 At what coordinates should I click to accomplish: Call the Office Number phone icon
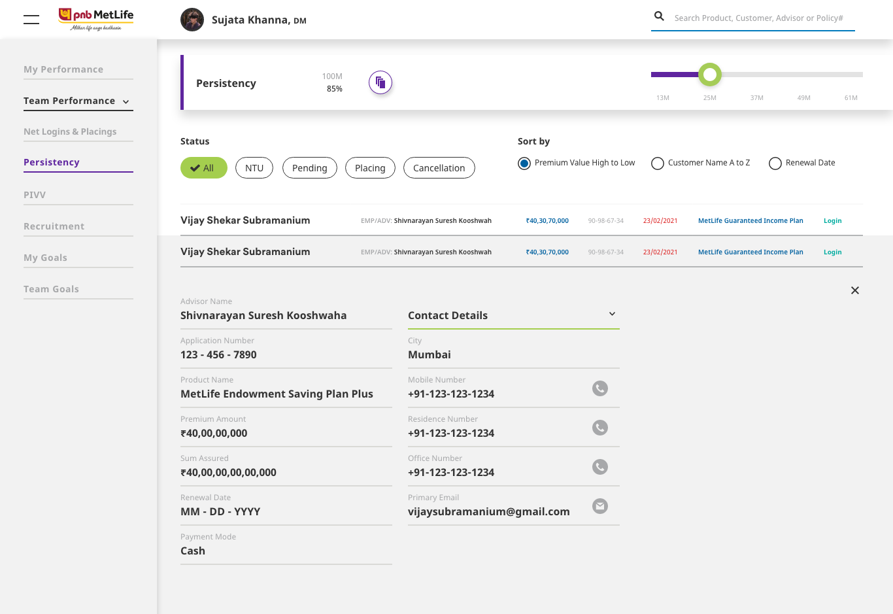pyautogui.click(x=600, y=467)
